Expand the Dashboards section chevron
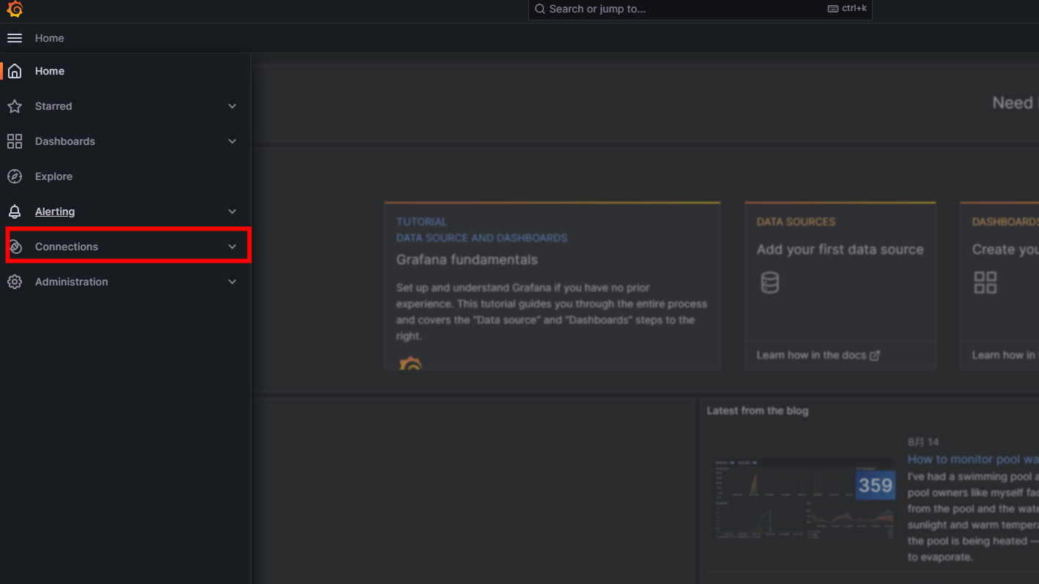1039x584 pixels. (232, 141)
